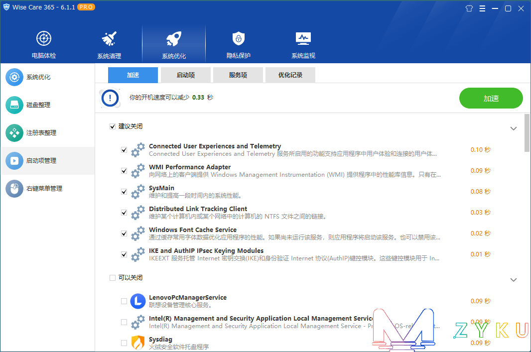Select 右键菜单管理 context menu manager
Viewport: 531px width, 352px height.
coord(47,189)
